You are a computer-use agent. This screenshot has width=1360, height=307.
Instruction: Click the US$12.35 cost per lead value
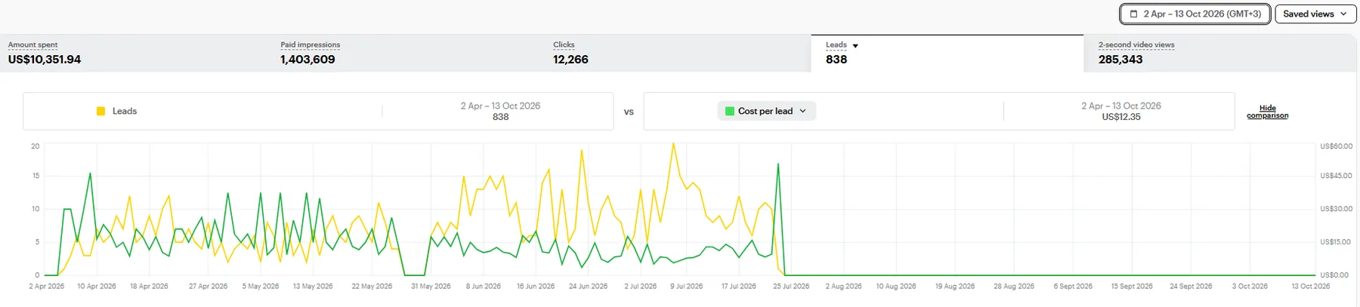1121,117
